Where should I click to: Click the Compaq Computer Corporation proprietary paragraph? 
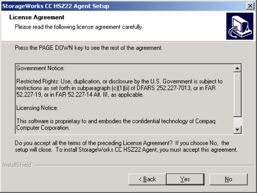[x=113, y=124]
